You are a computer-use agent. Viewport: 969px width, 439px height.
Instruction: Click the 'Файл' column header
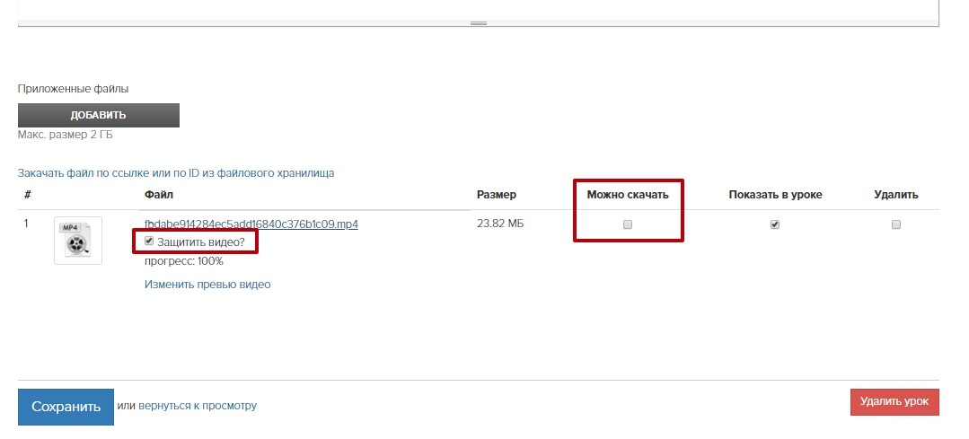click(159, 195)
